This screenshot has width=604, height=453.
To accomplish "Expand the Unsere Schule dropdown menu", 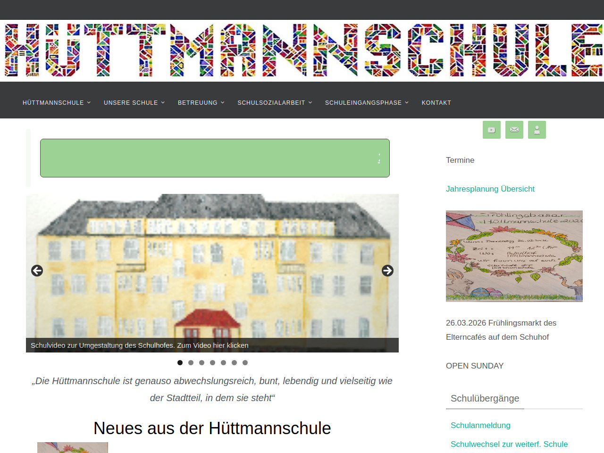I will (x=134, y=103).
